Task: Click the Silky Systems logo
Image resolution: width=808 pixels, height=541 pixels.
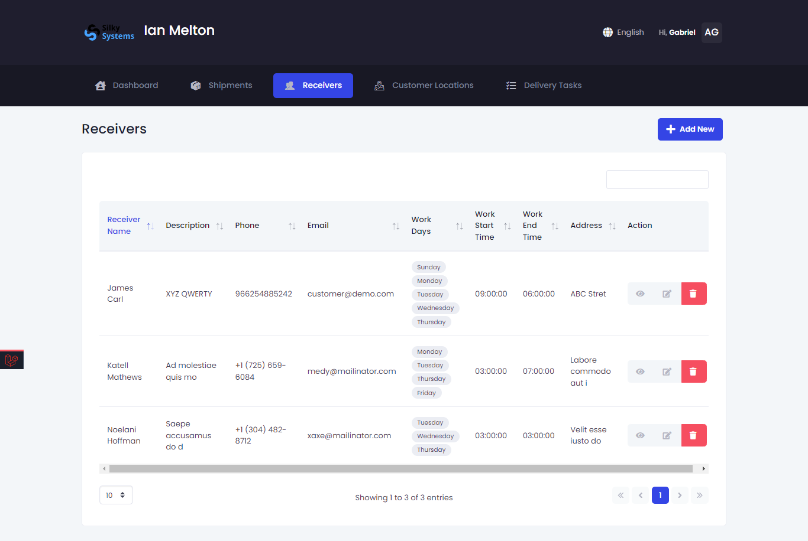Action: (x=109, y=32)
